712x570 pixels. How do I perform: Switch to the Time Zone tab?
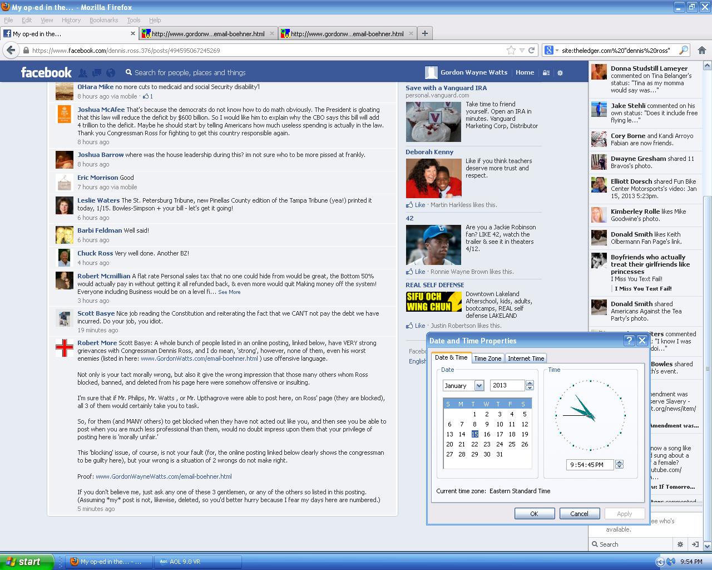487,358
